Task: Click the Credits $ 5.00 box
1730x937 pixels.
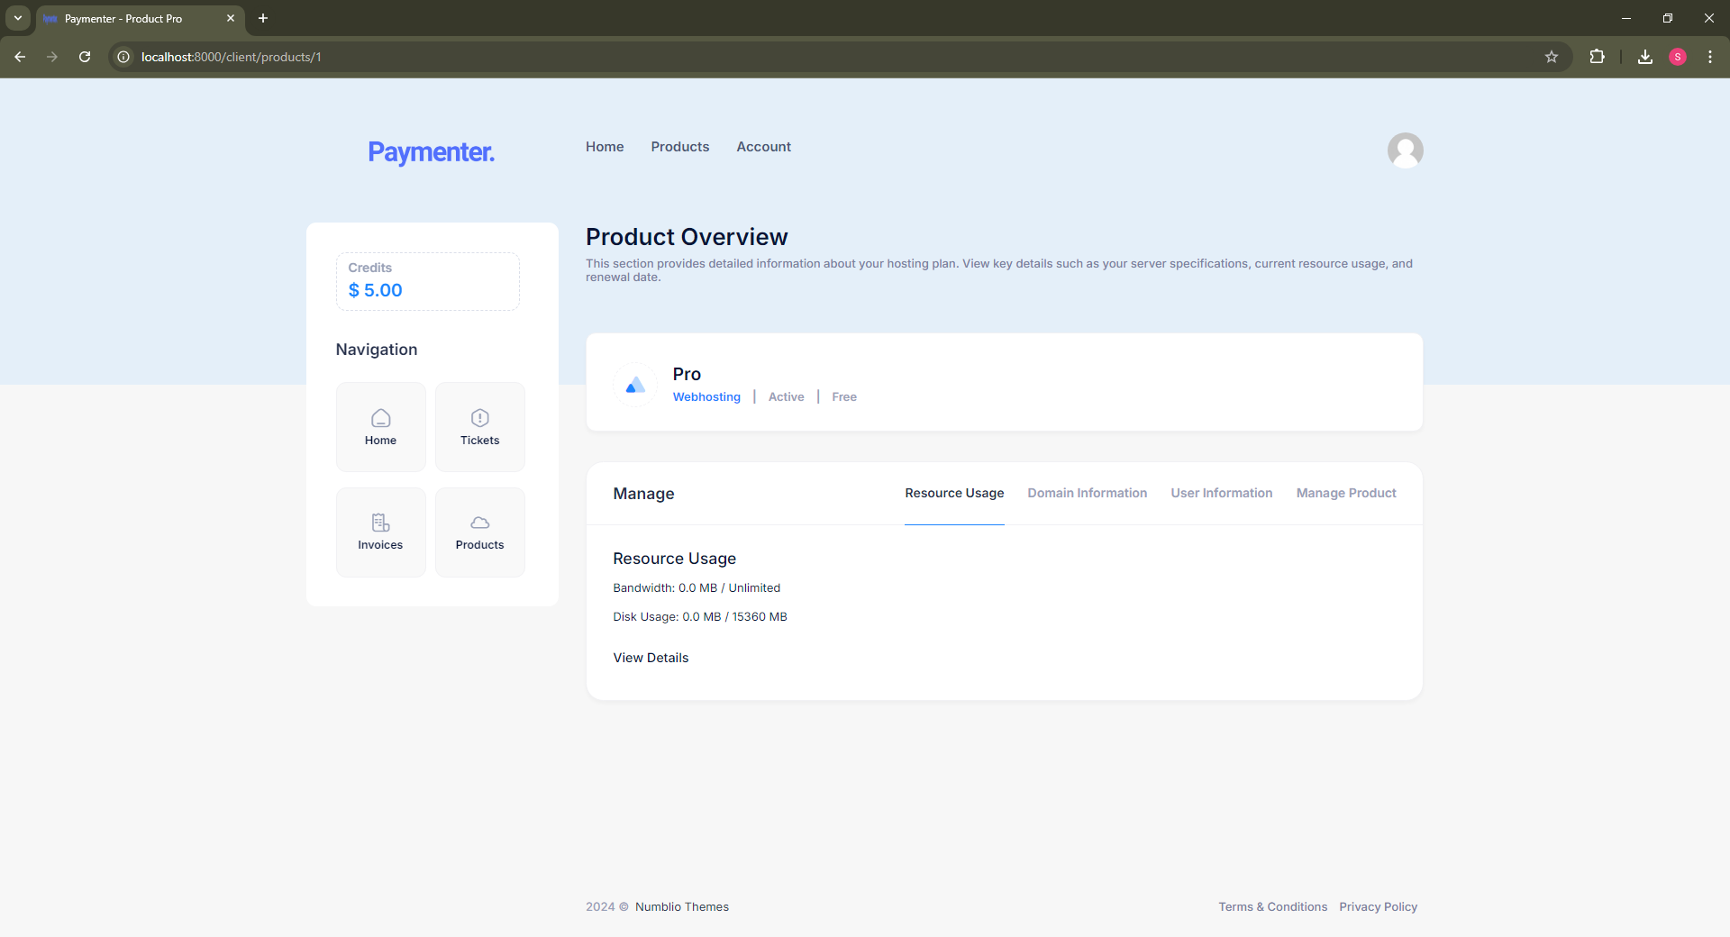Action: (428, 281)
